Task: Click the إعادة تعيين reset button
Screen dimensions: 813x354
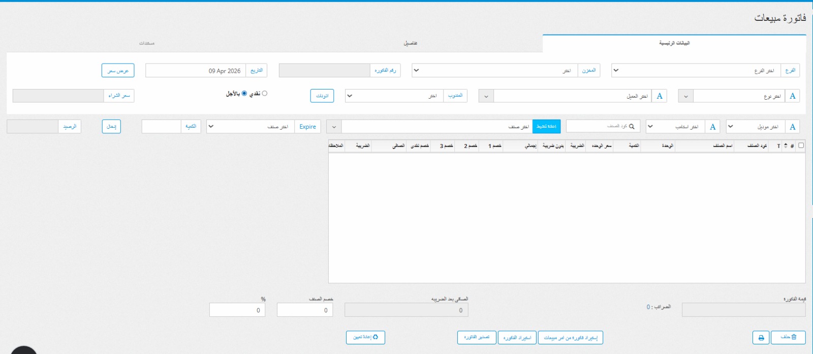Action: click(x=365, y=337)
